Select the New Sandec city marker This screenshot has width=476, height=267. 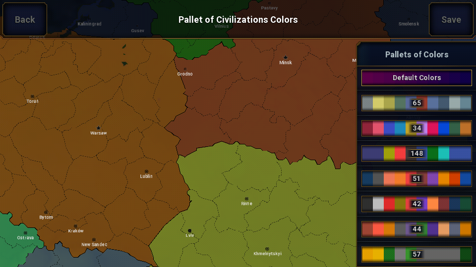(94, 240)
